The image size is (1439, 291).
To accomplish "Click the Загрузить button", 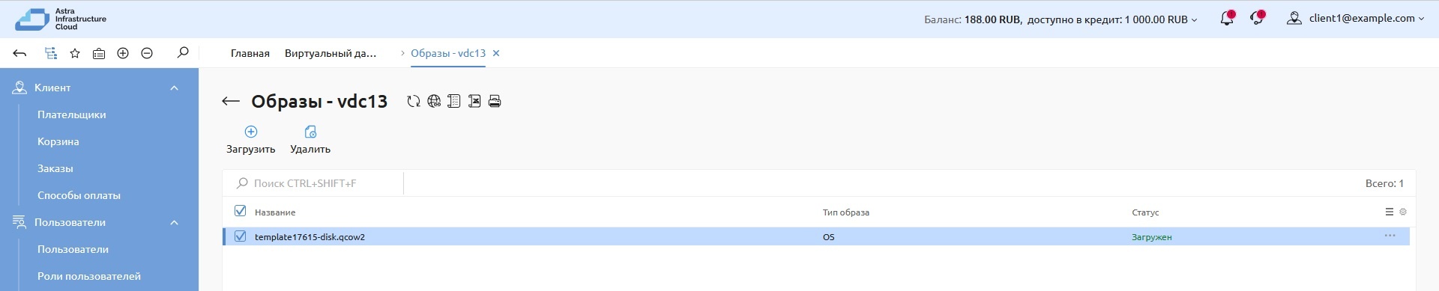I will 251,140.
